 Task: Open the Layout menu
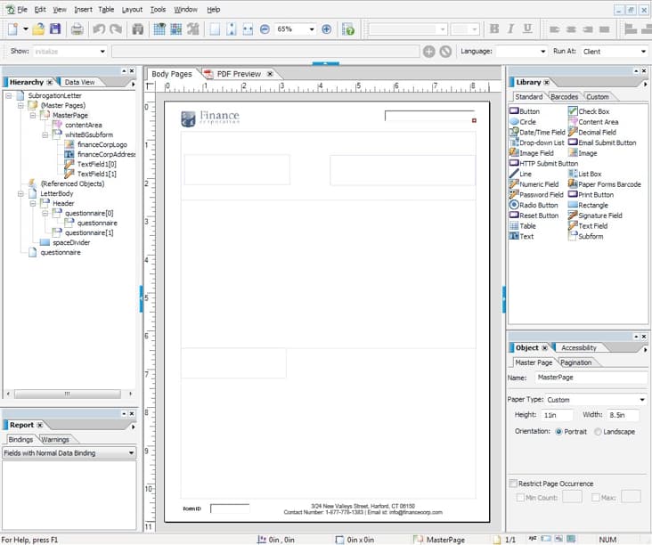(132, 9)
